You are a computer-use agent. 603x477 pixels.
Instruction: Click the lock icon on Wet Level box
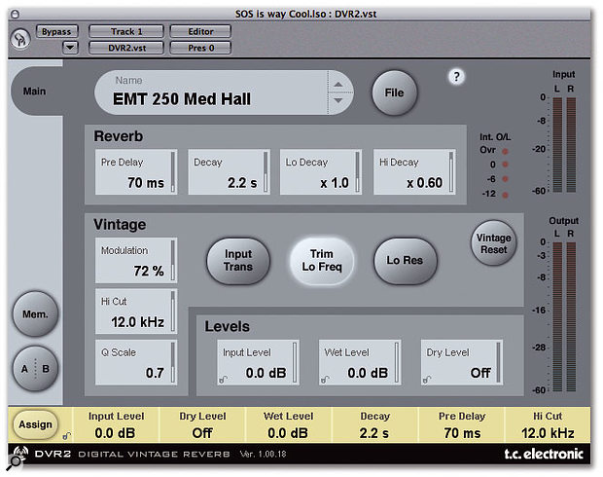point(325,380)
